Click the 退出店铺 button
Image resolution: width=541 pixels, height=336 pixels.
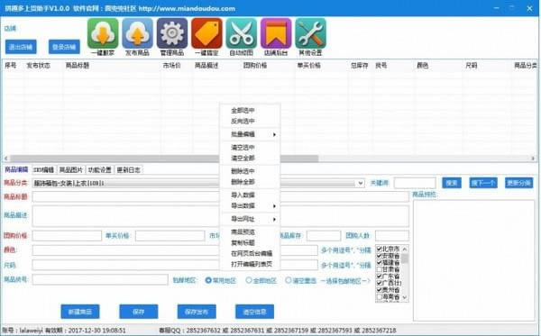(x=21, y=47)
